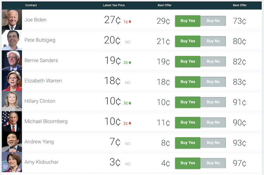264x175 pixels.
Task: Click Buy Yes for Joe Biden
Action: (x=187, y=21)
